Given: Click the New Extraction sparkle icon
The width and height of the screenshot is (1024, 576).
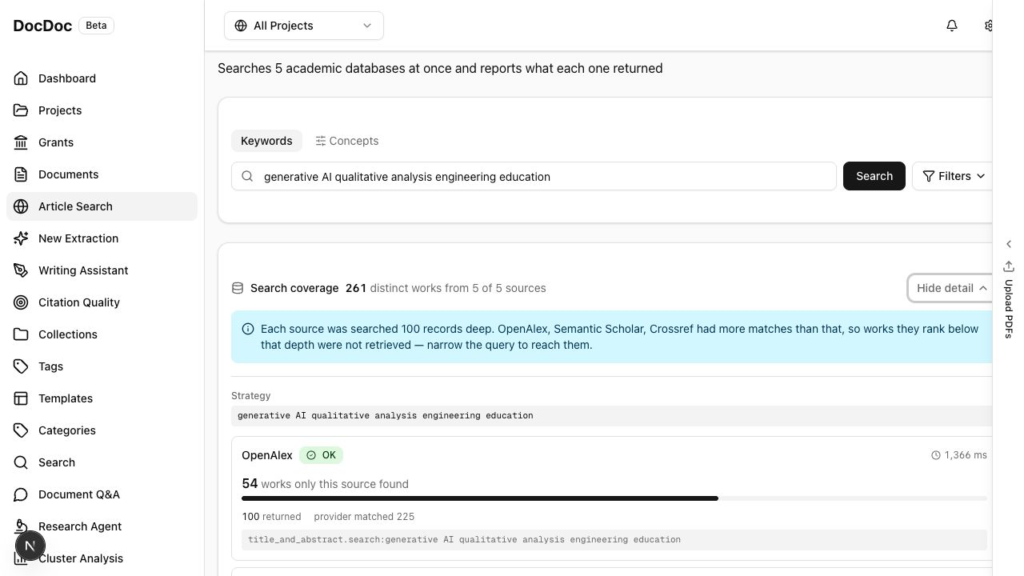Looking at the screenshot, I should click(x=22, y=238).
